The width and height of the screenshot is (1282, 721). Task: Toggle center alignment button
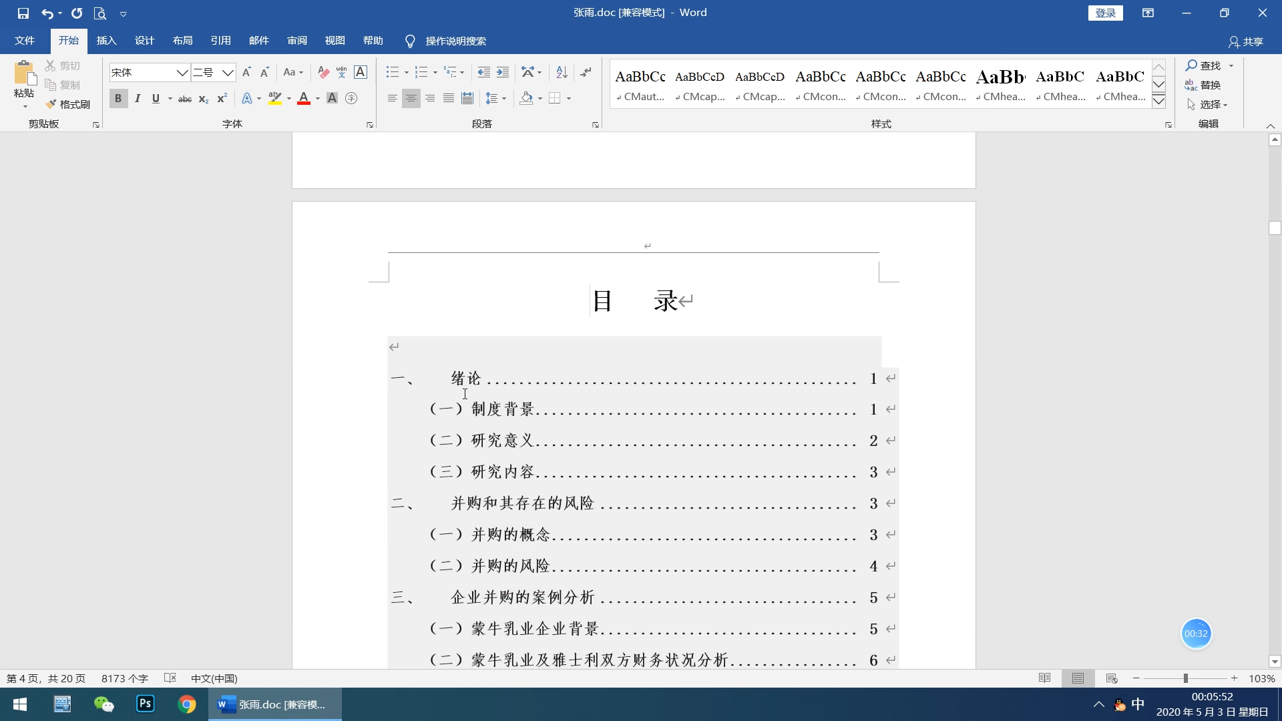411,98
